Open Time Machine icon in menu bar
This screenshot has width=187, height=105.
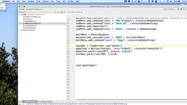click(160, 1)
